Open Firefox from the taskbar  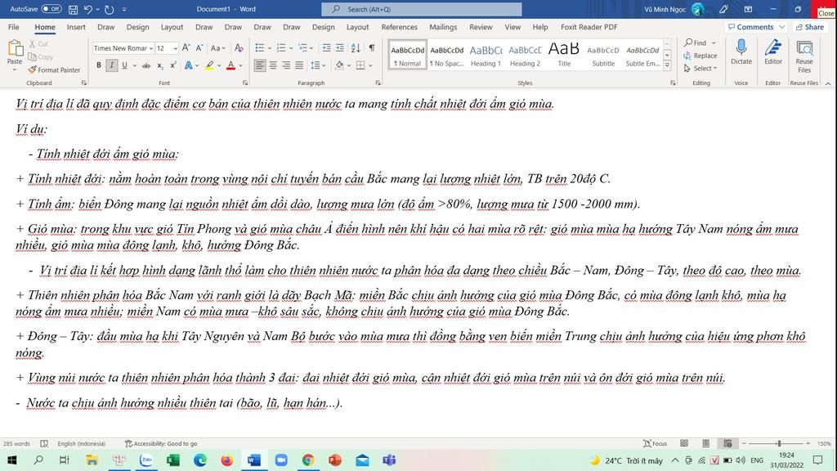227,460
